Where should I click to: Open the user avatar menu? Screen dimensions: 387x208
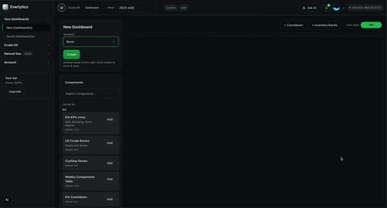click(x=336, y=8)
